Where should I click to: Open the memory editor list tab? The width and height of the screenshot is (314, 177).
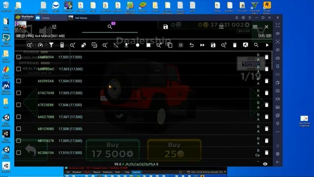coord(221,27)
